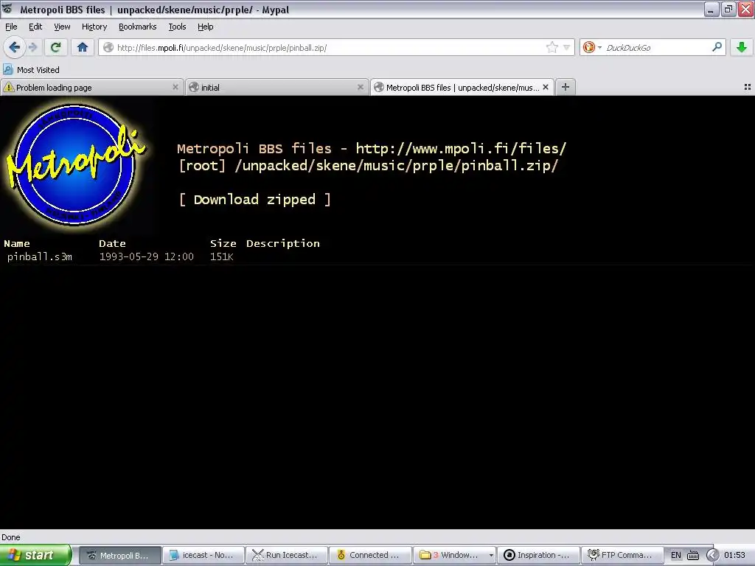755x566 pixels.
Task: Go to the [root] directory link
Action: point(202,166)
